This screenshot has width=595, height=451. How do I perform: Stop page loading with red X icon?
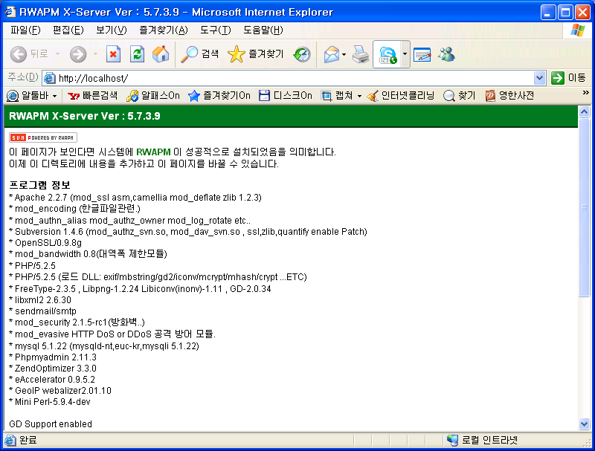tap(113, 54)
